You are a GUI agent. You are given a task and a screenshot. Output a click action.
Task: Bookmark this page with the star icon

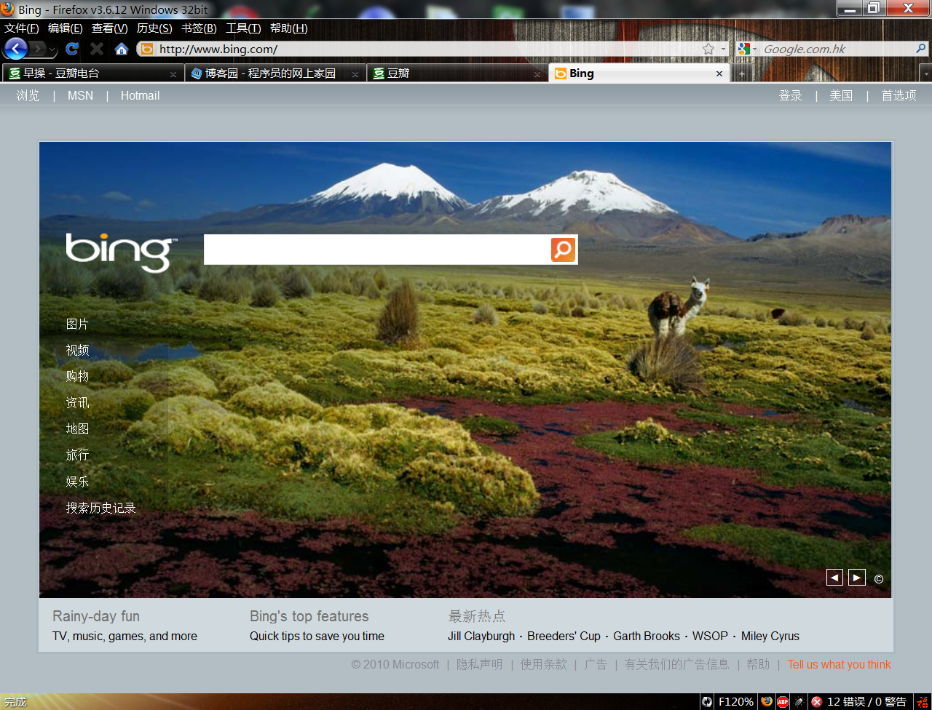pyautogui.click(x=708, y=49)
